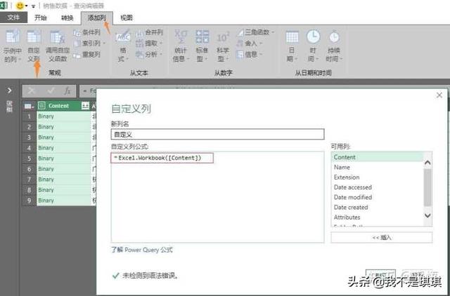Click the formula bar cancel X icon
Screen dimensions: 450x296
[31, 91]
